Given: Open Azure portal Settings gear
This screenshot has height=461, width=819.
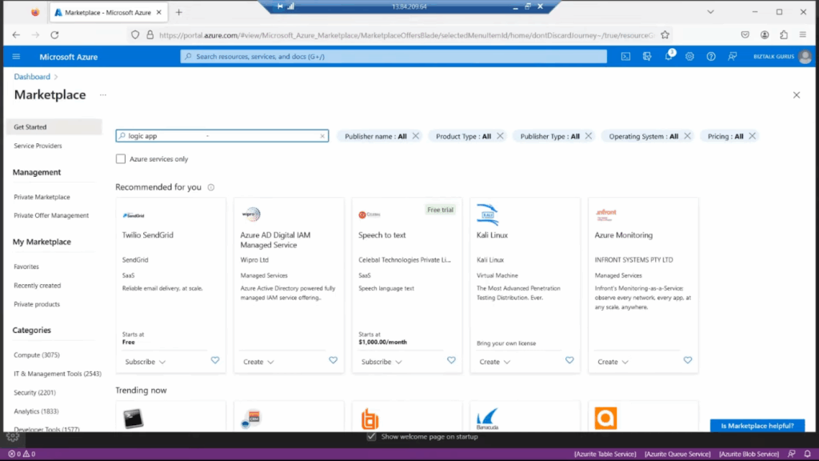Looking at the screenshot, I should 689,57.
